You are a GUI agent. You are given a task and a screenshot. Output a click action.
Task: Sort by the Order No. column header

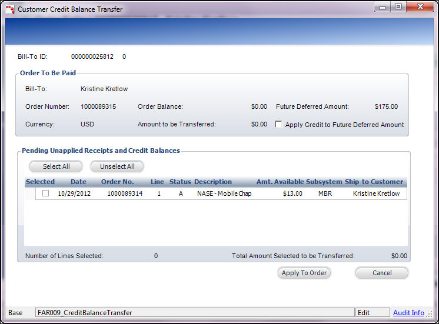[x=117, y=182]
